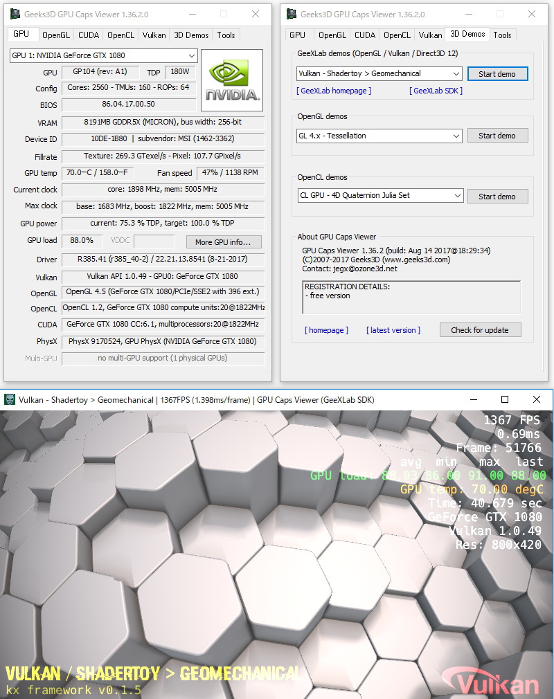Image resolution: width=554 pixels, height=699 pixels.
Task: Close the Vulkan Geomechanical demo window
Action: click(x=537, y=399)
